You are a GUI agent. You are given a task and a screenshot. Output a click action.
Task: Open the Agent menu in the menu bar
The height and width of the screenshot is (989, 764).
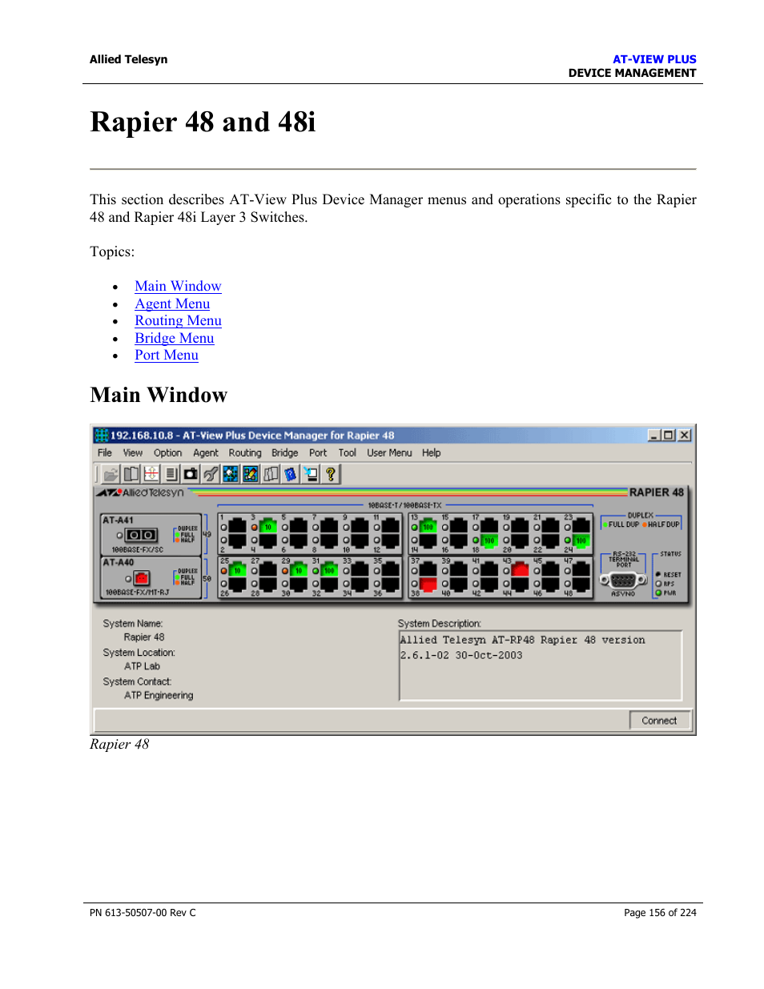pyautogui.click(x=206, y=452)
